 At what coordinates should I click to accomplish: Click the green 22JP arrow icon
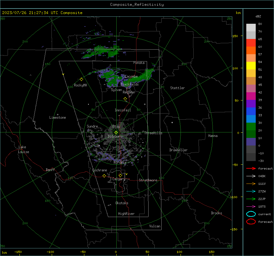[x=251, y=199]
